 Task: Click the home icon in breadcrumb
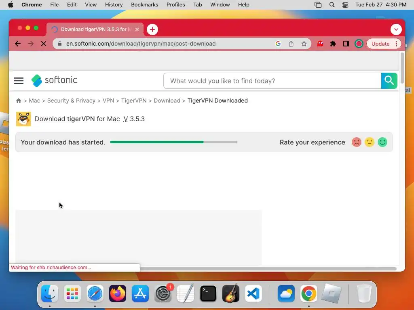[x=19, y=101]
